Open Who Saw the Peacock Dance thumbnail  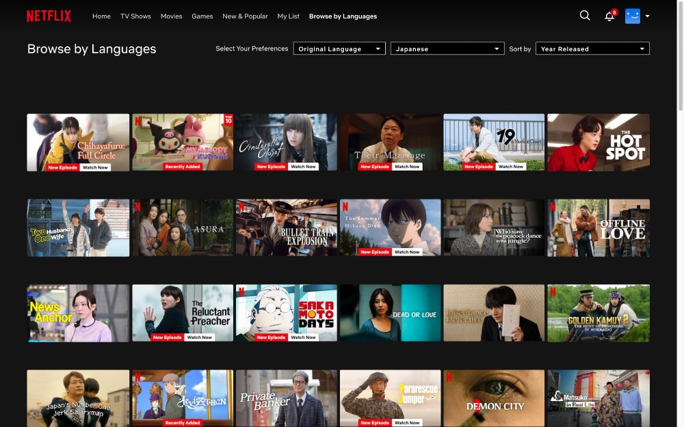point(495,228)
